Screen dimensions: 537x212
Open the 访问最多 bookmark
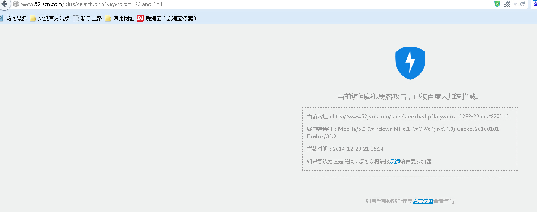[13, 18]
